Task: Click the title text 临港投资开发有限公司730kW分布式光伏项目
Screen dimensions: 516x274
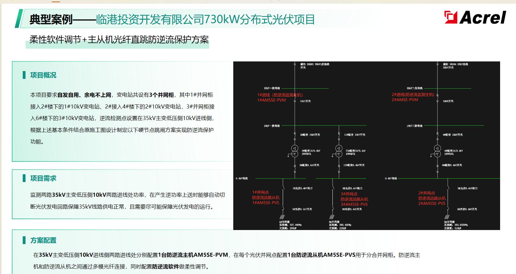Action: coord(206,20)
